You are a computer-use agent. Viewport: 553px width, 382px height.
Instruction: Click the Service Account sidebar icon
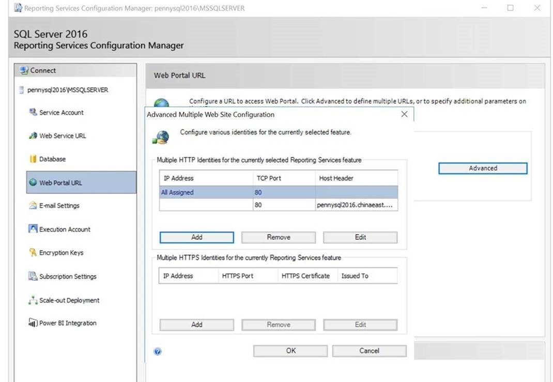33,112
